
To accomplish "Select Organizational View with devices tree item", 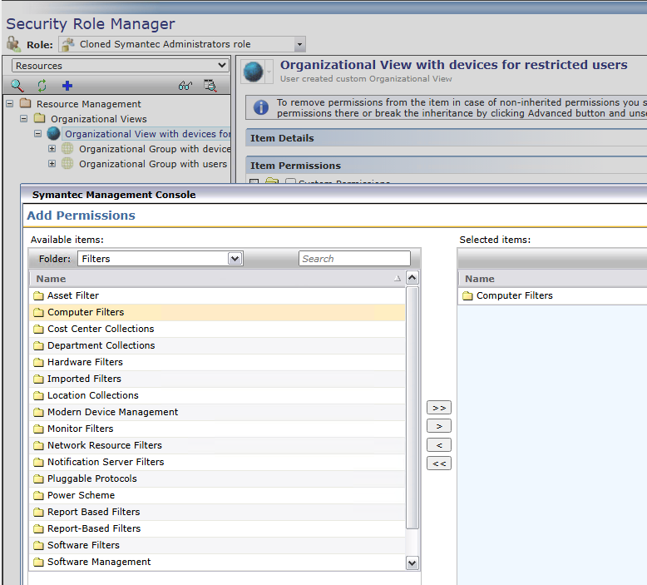I will (x=147, y=134).
